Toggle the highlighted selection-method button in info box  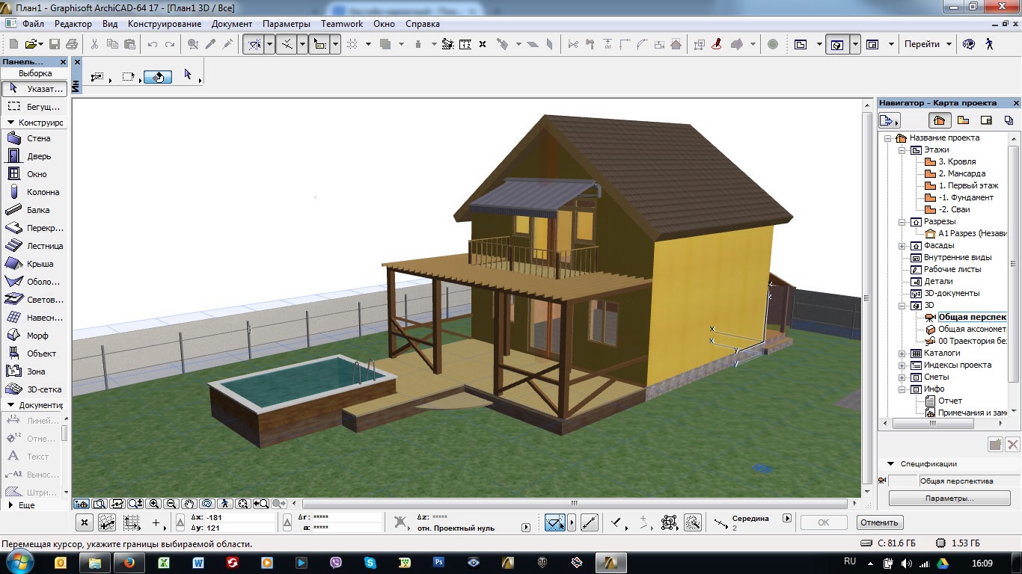[x=158, y=77]
